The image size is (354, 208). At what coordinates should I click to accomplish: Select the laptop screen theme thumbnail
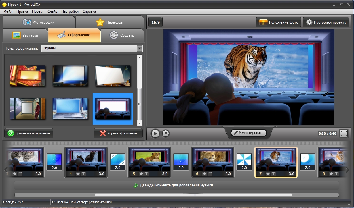coord(70,109)
